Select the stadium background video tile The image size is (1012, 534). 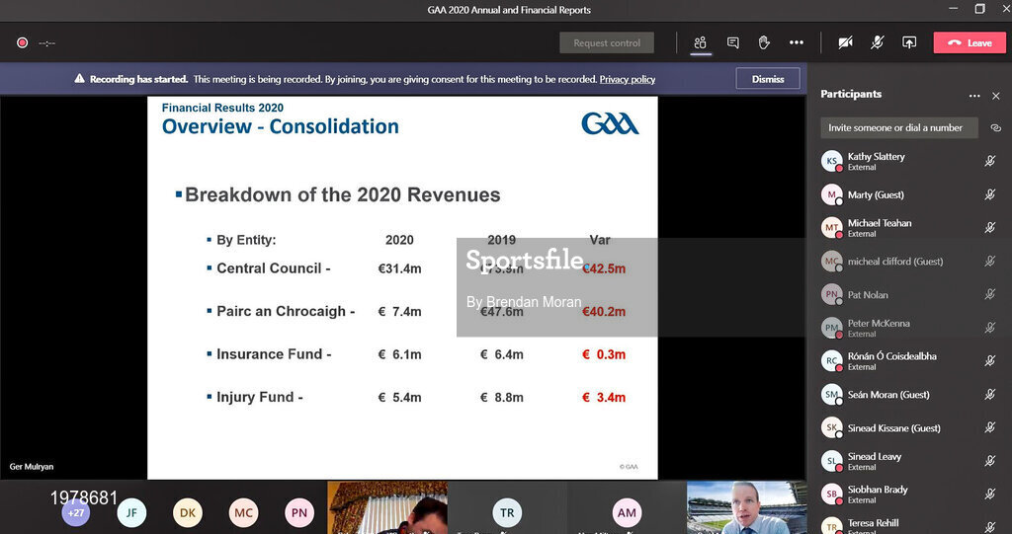(747, 507)
